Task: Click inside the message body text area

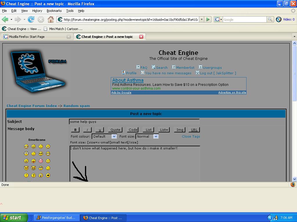Action: [135, 164]
